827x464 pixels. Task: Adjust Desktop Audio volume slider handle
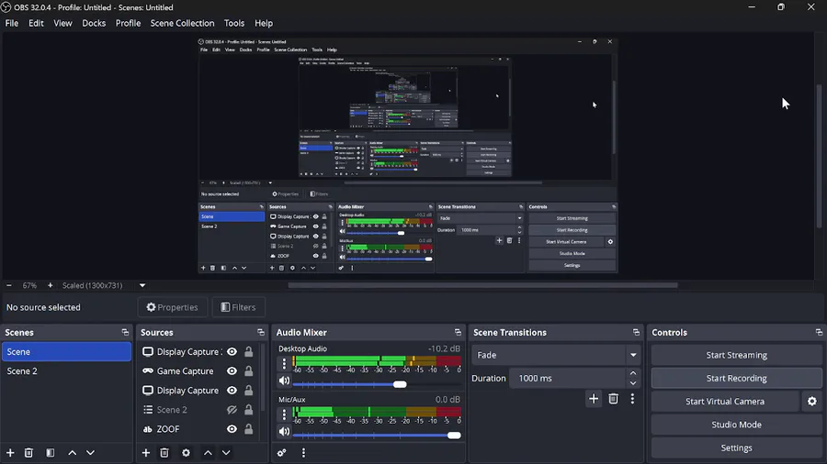click(400, 384)
